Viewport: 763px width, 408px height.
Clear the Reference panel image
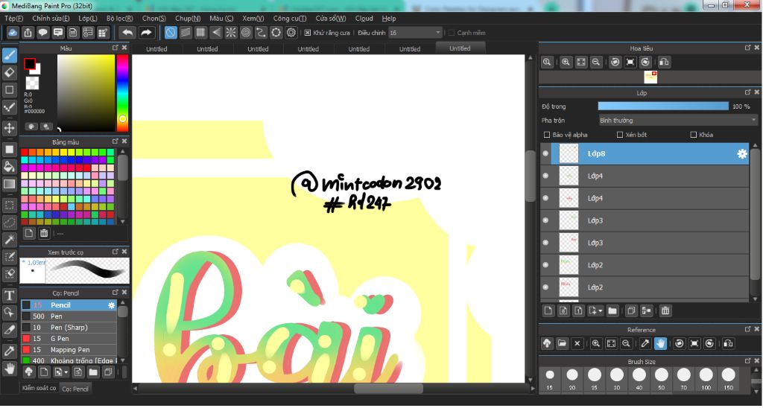[577, 343]
